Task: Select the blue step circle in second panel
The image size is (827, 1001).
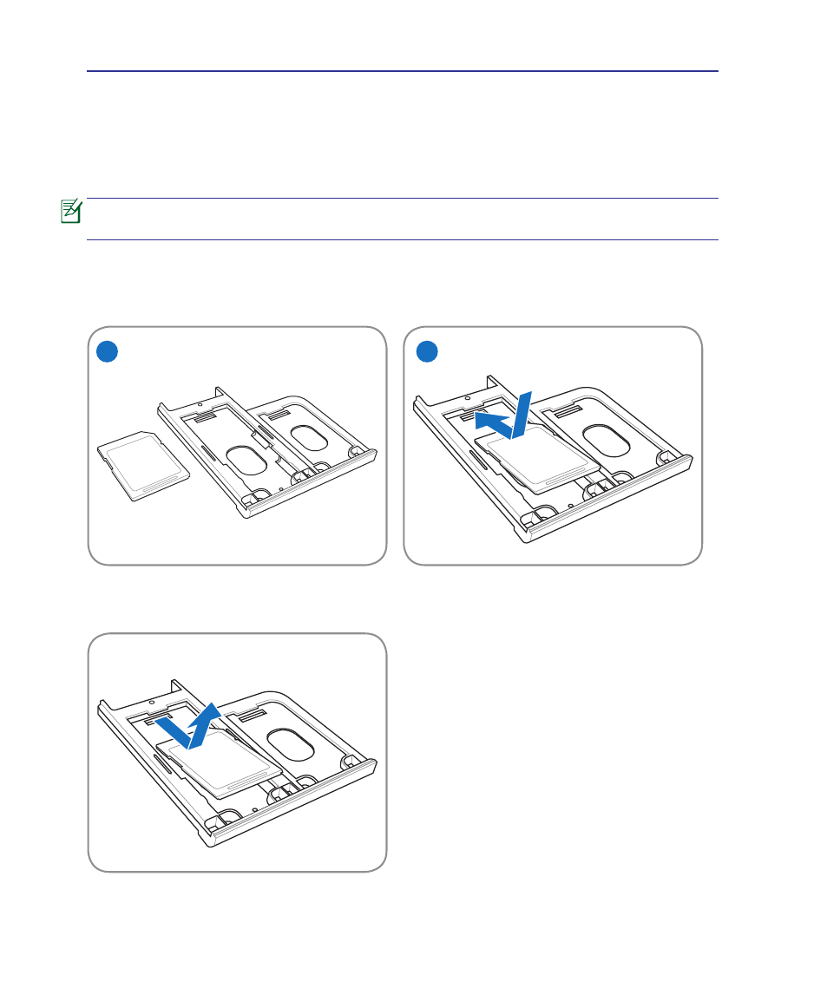Action: point(427,352)
